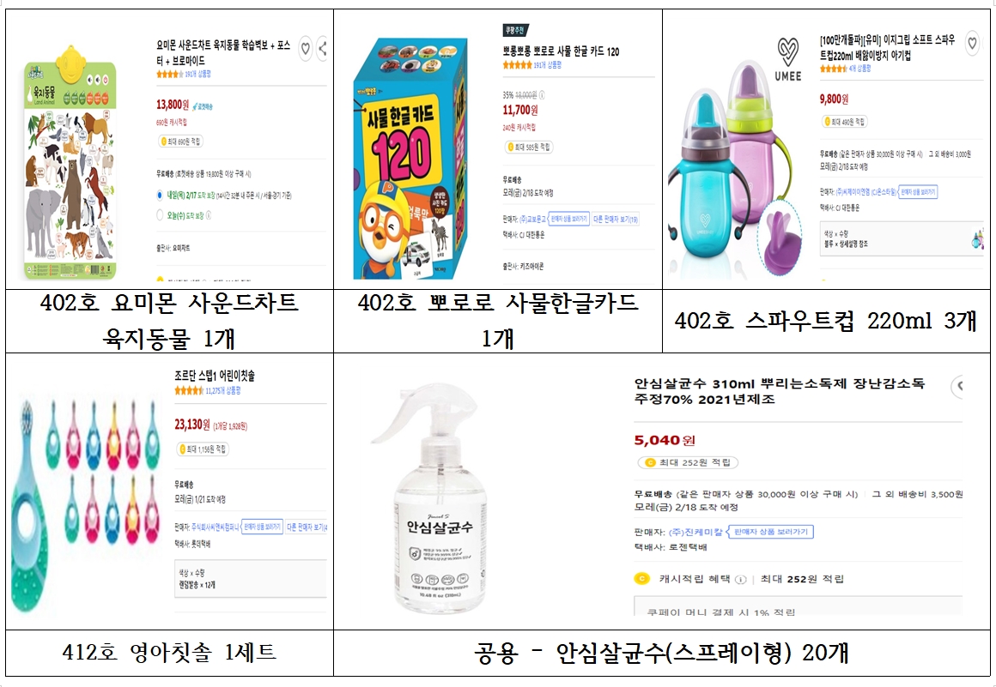This screenshot has width=996, height=687.
Task: Click heart wishlist icon on Yomimon sound chart
Action: 306,48
